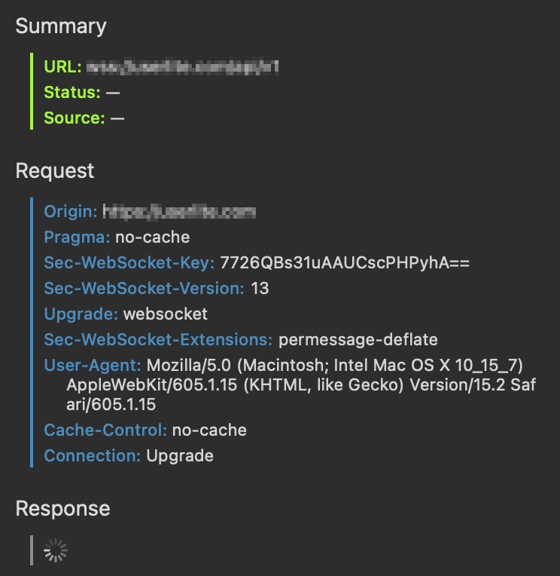
Task: Select the Mozilla/5.0 user agent string
Action: [301, 385]
